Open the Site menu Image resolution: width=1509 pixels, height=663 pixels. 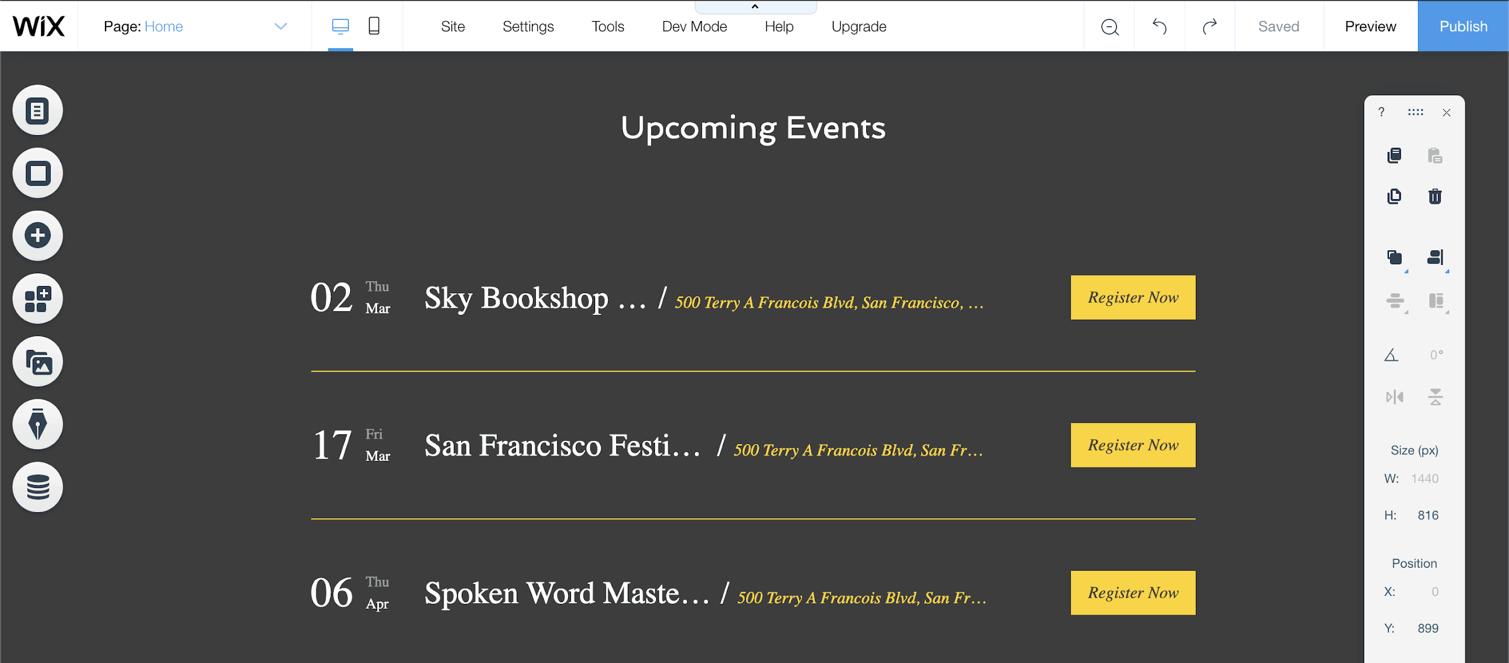(453, 27)
